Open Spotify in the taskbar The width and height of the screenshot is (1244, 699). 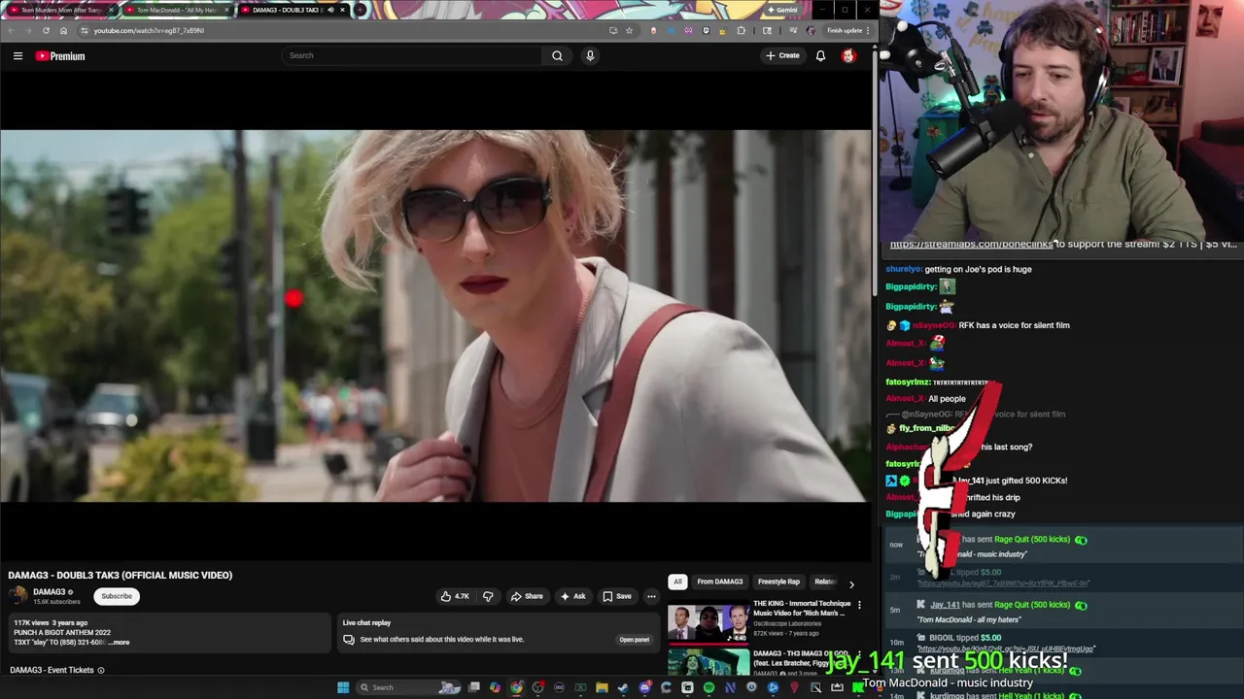(708, 687)
